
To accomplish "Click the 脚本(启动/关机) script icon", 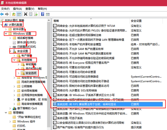I will coord(14,42).
